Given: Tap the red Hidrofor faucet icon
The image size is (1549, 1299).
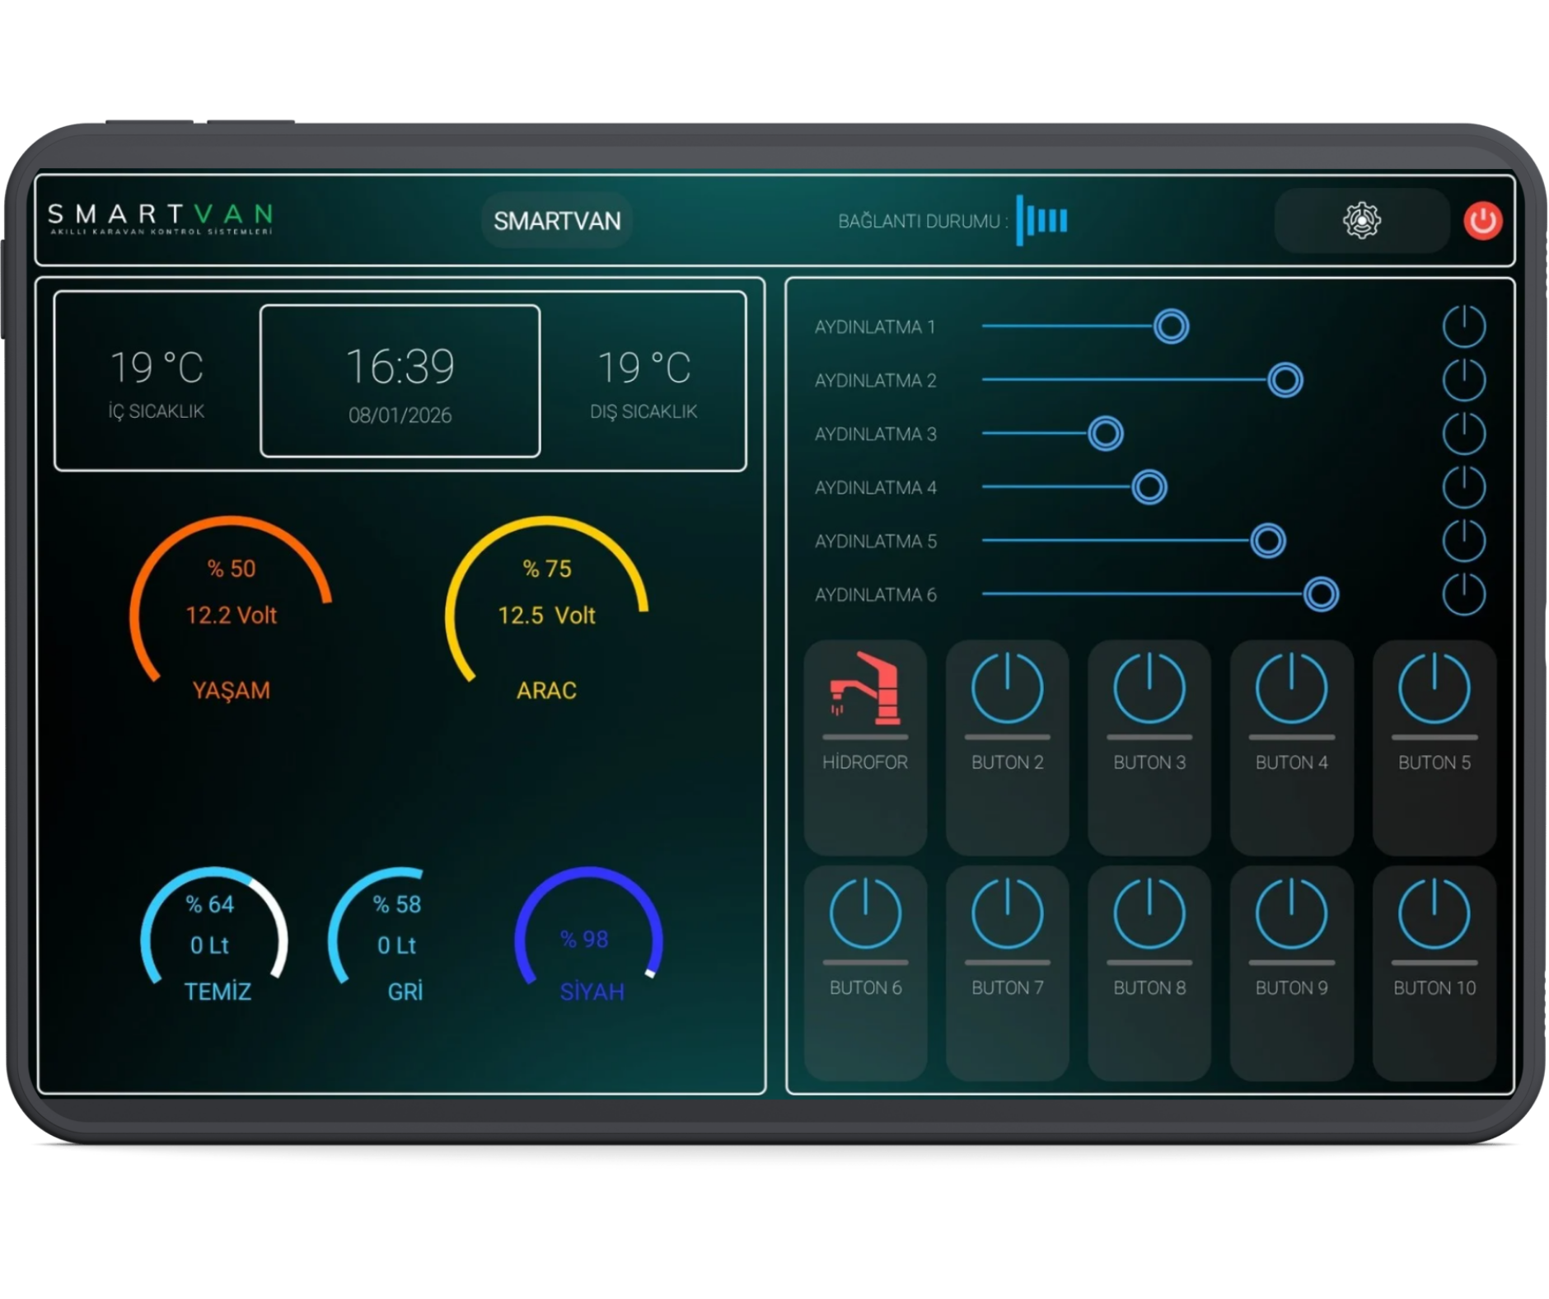Looking at the screenshot, I should 864,689.
